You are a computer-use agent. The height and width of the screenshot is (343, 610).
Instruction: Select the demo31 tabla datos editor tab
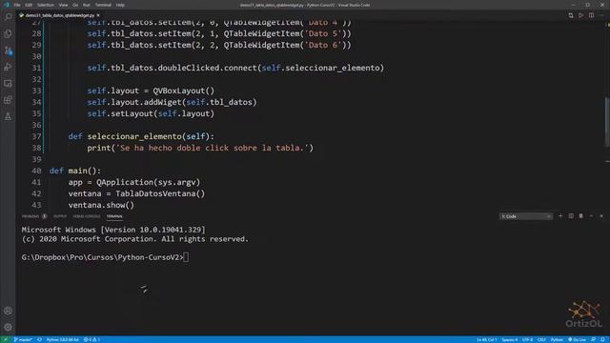point(59,15)
